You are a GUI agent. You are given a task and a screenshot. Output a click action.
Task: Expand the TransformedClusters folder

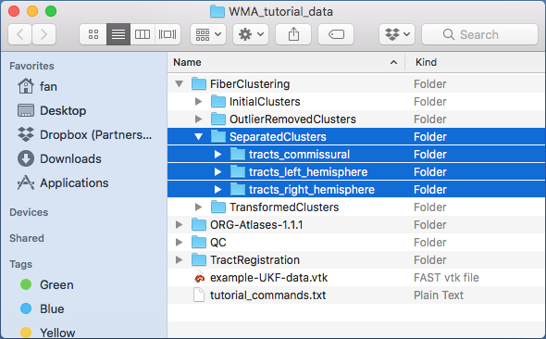(199, 207)
